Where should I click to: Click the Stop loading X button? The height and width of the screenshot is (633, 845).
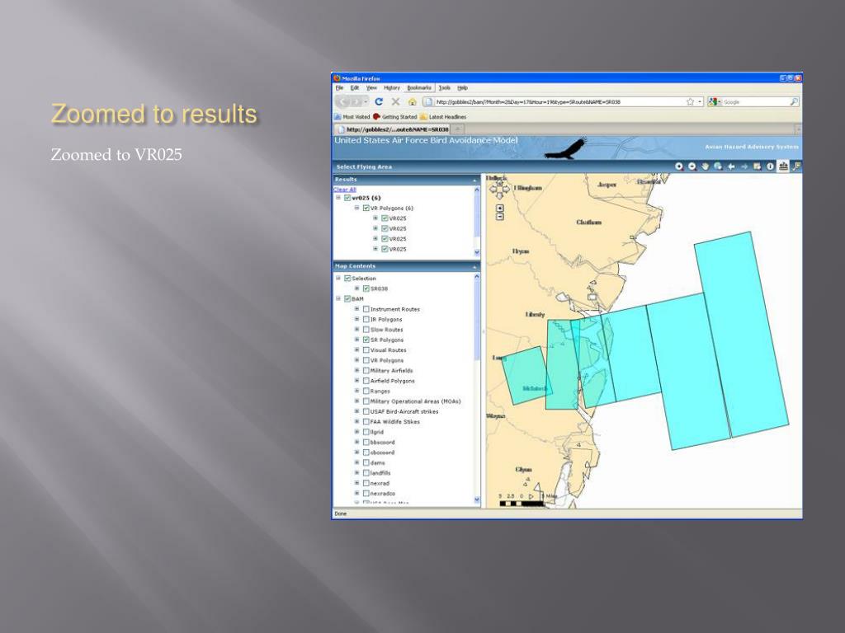(x=395, y=101)
